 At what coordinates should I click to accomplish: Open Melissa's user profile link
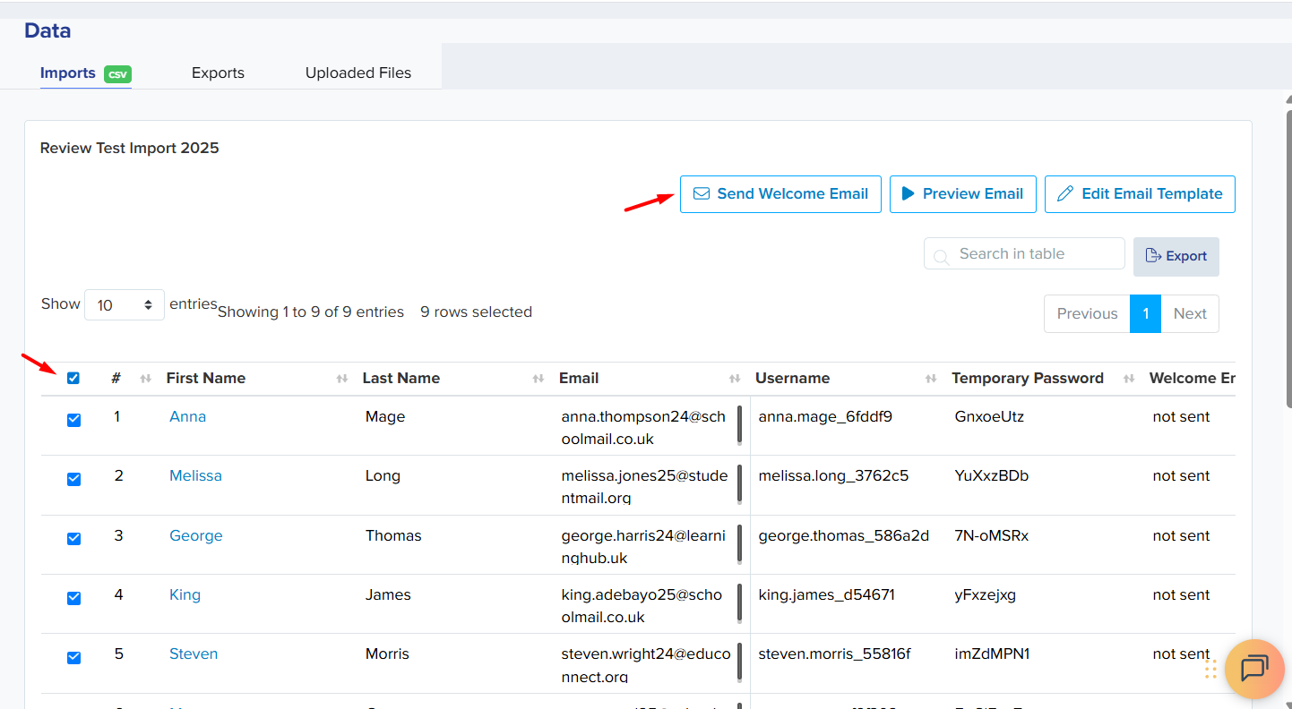pyautogui.click(x=195, y=476)
